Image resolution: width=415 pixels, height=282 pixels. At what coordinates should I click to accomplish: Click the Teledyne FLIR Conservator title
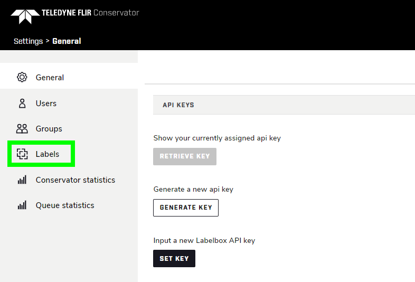[90, 13]
